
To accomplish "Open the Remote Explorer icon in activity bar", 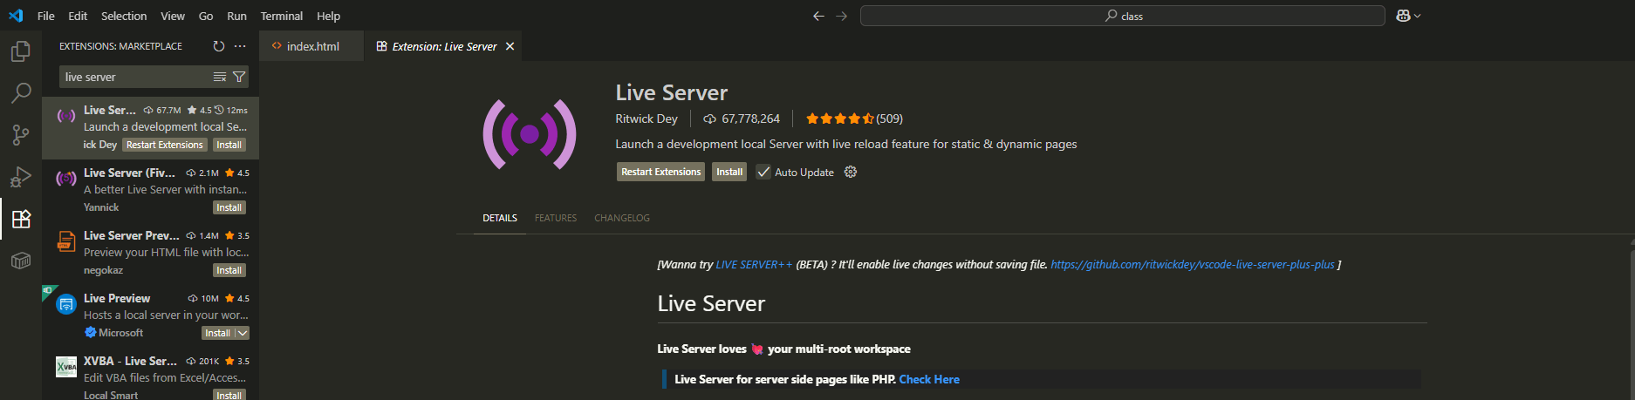I will 20,261.
